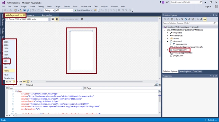Switch to the App.xaml.cs tab
The image size is (219, 122).
tap(47, 15)
